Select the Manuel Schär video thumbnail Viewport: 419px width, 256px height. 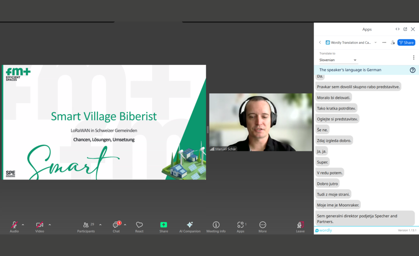261,122
